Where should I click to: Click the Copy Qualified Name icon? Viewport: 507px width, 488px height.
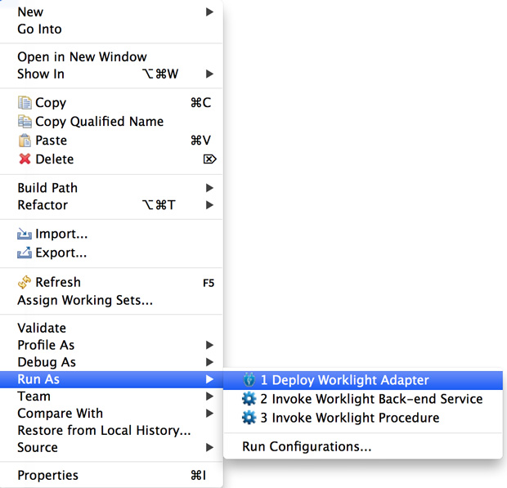click(x=25, y=122)
